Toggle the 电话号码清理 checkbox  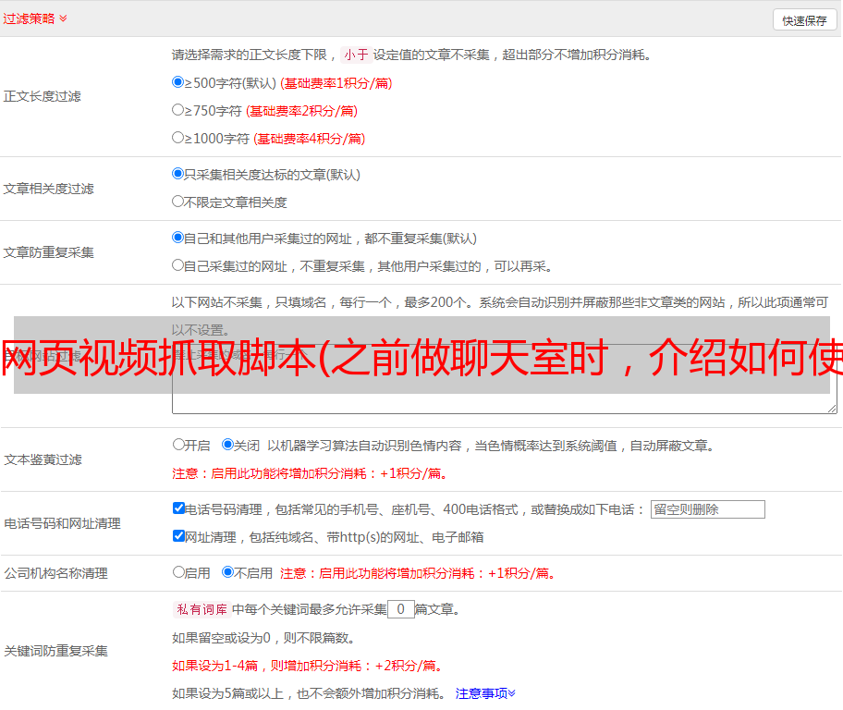point(178,508)
